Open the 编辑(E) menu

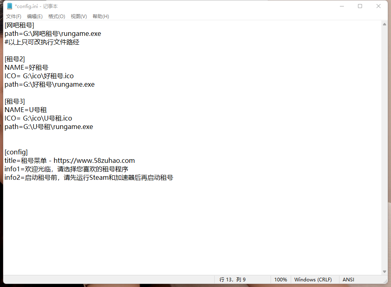pyautogui.click(x=35, y=17)
